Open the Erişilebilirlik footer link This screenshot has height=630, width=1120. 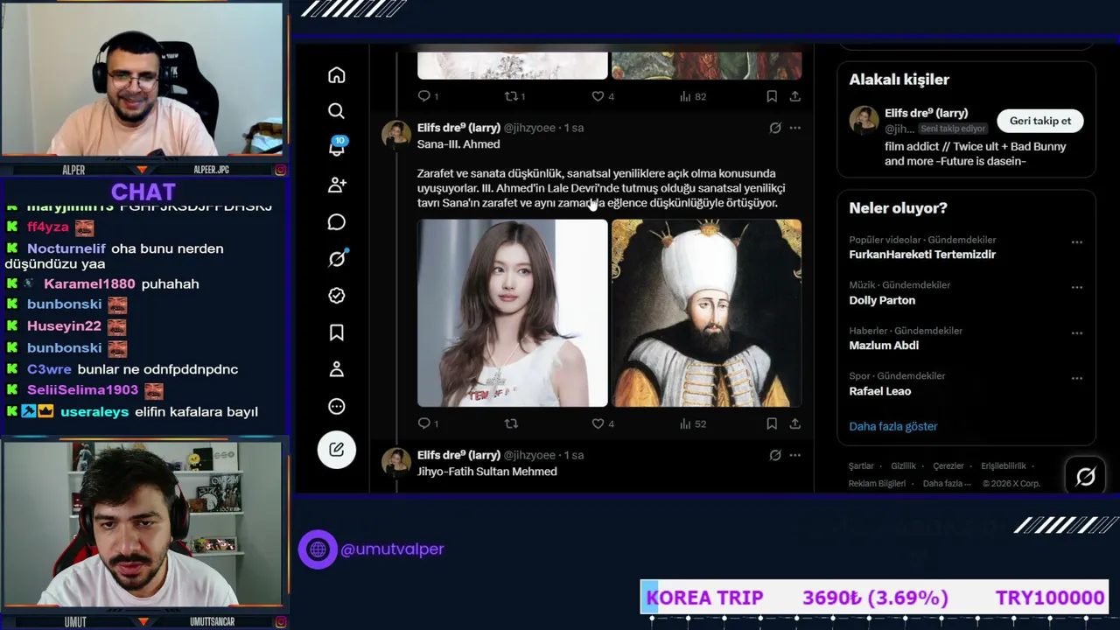click(x=1003, y=466)
